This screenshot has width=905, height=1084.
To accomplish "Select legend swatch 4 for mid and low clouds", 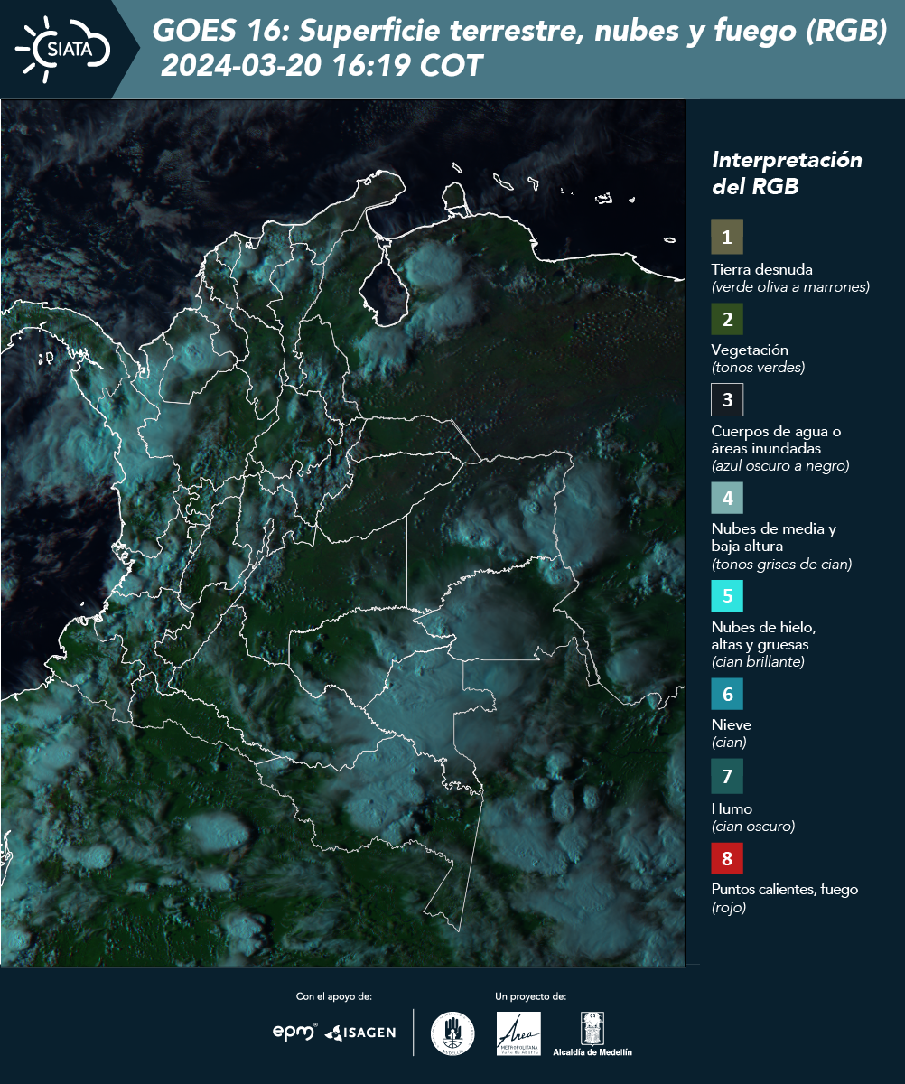I will (x=727, y=498).
